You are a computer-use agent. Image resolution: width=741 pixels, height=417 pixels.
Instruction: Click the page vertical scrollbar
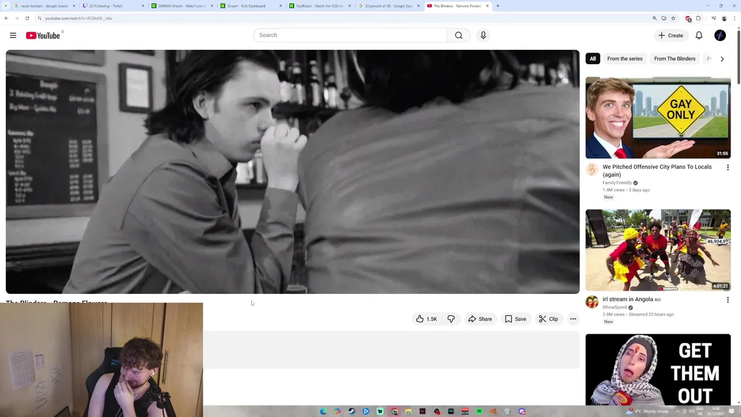click(x=738, y=58)
